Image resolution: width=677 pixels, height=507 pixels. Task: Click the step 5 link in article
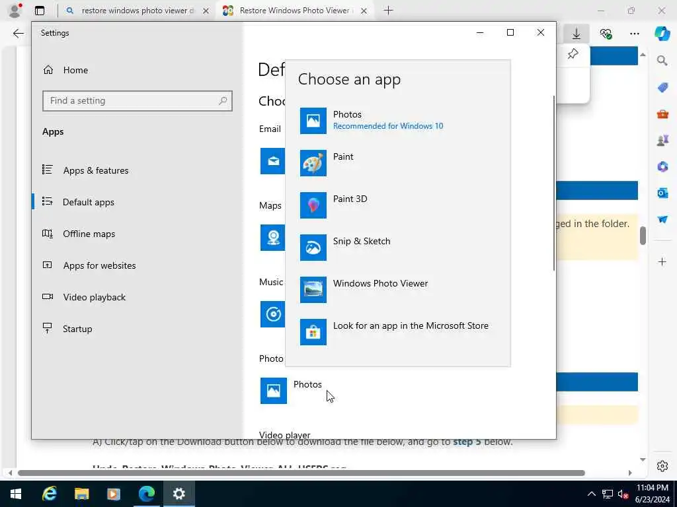[467, 442]
